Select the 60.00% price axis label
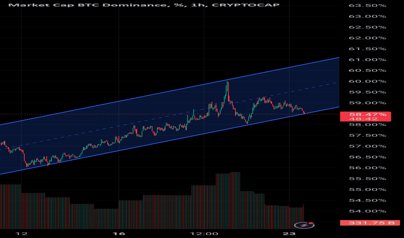This screenshot has width=404, height=238. [x=368, y=81]
